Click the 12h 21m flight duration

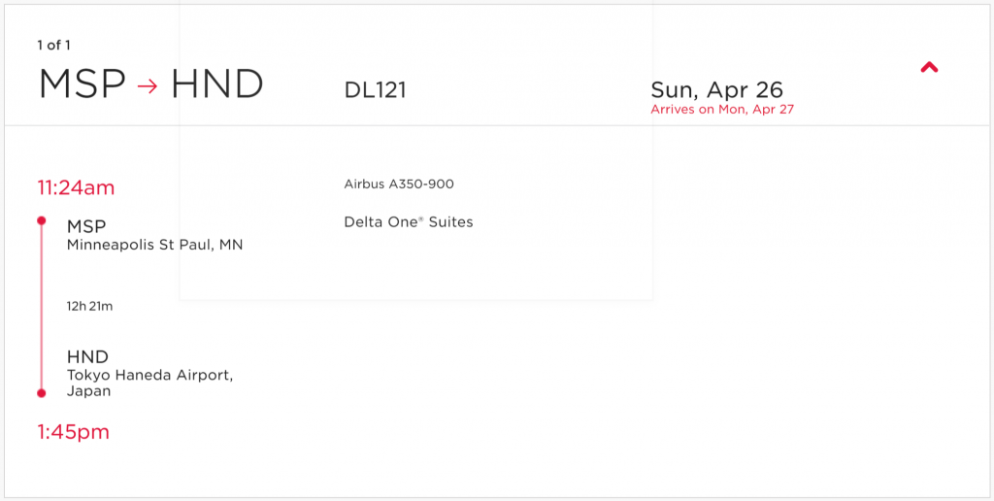tap(90, 306)
